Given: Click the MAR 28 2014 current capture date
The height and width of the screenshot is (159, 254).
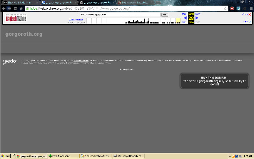Looking at the screenshot, I should pyautogui.click(x=191, y=18).
